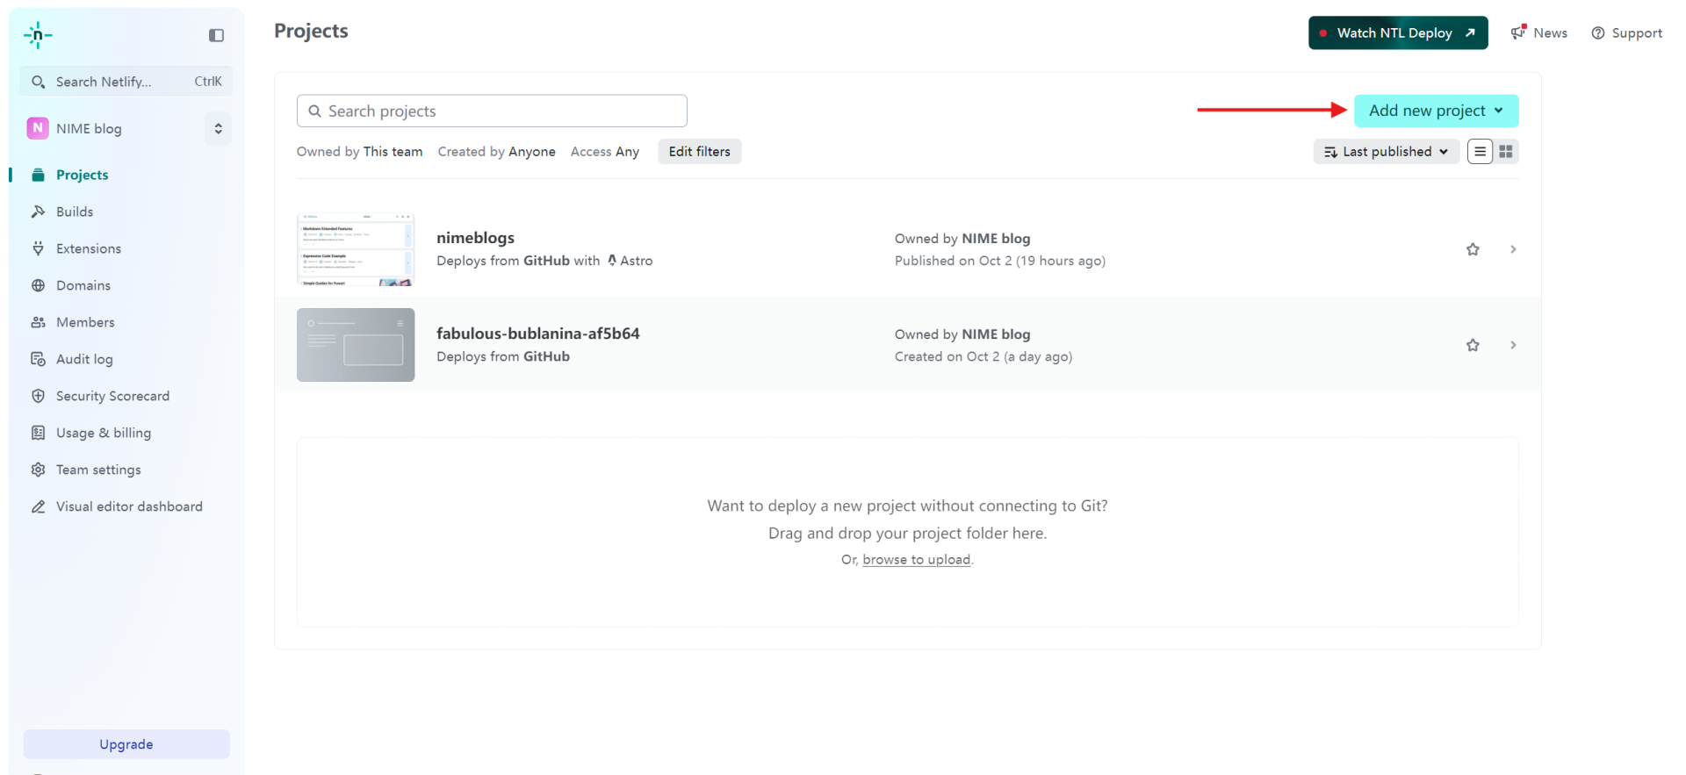Image resolution: width=1686 pixels, height=775 pixels.
Task: Click the browse to upload link
Action: click(x=916, y=560)
